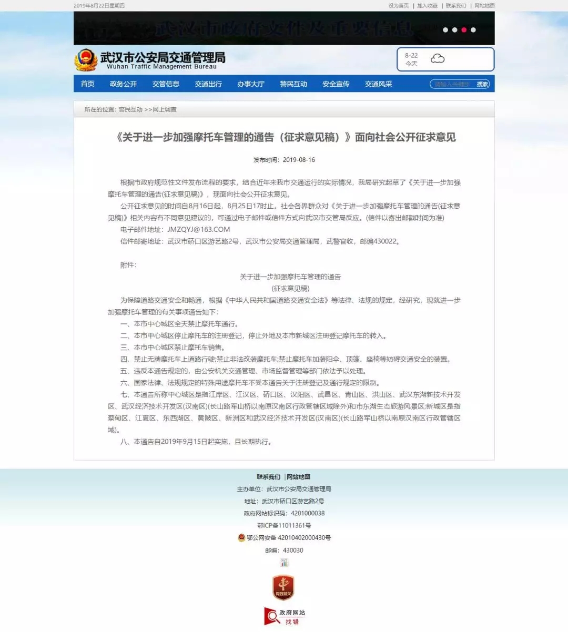Click the email address JMZQYJ@163.COM
568x632 pixels.
pyautogui.click(x=199, y=229)
